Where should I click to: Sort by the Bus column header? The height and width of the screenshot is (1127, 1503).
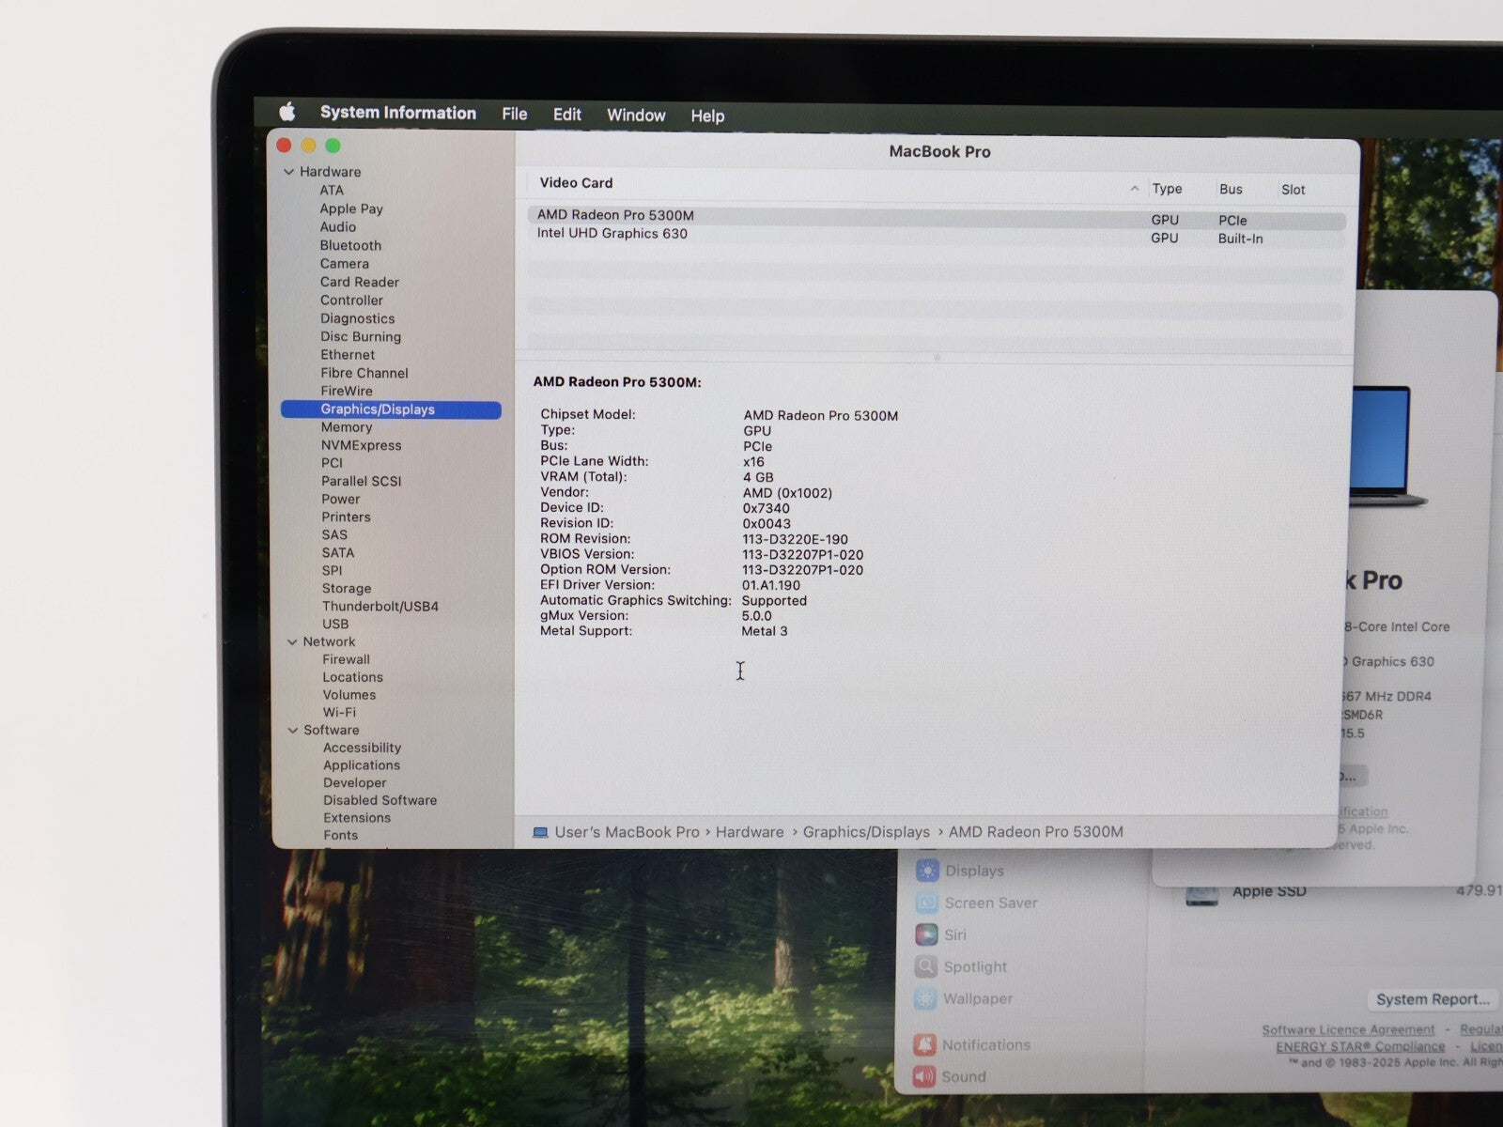click(1232, 190)
